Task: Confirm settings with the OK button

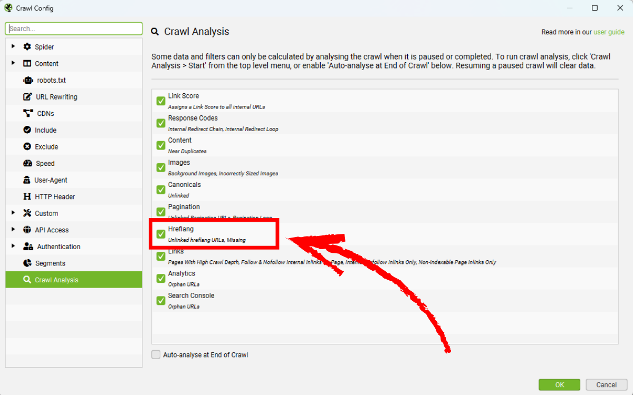Action: pyautogui.click(x=559, y=384)
